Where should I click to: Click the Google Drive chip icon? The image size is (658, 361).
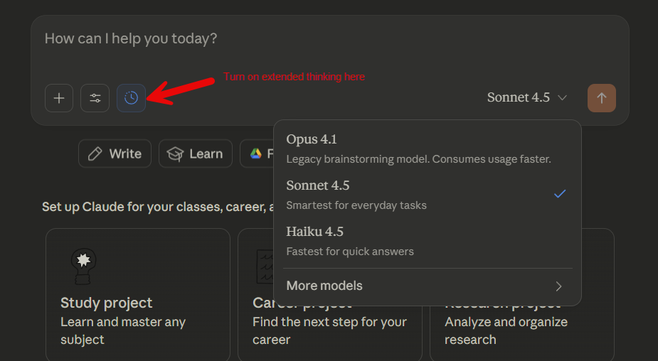(x=256, y=154)
